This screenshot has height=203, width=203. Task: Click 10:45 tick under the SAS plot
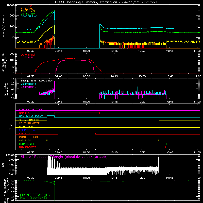(x=170, y=178)
